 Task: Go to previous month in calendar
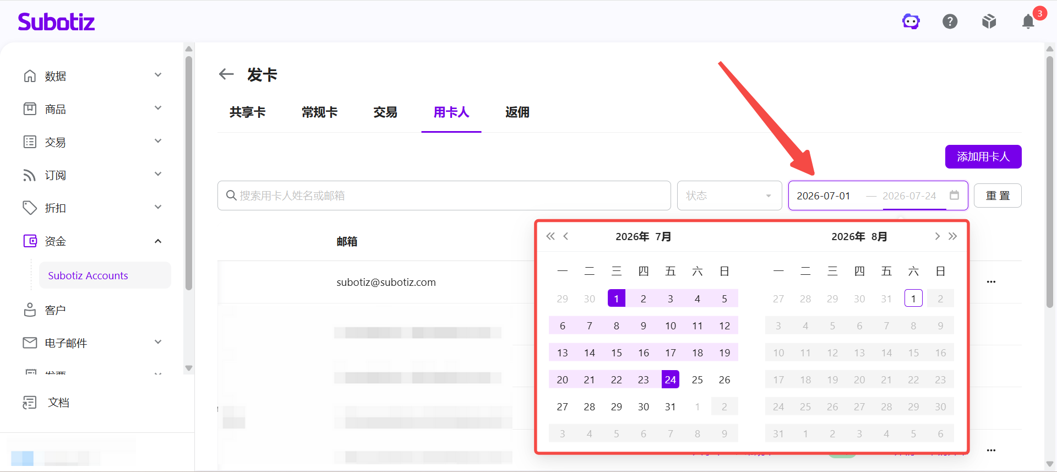(566, 236)
